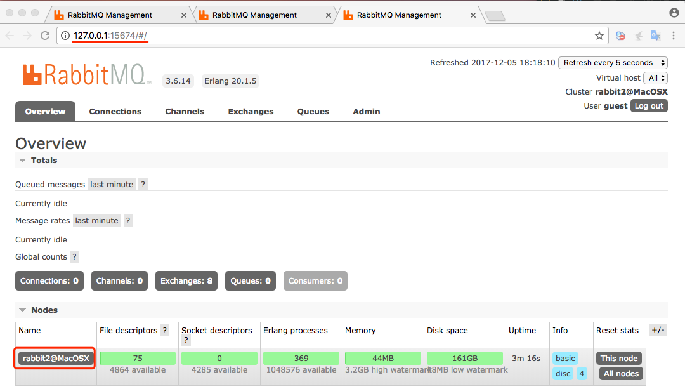Switch to the Overview tab
685x389 pixels.
tap(46, 112)
